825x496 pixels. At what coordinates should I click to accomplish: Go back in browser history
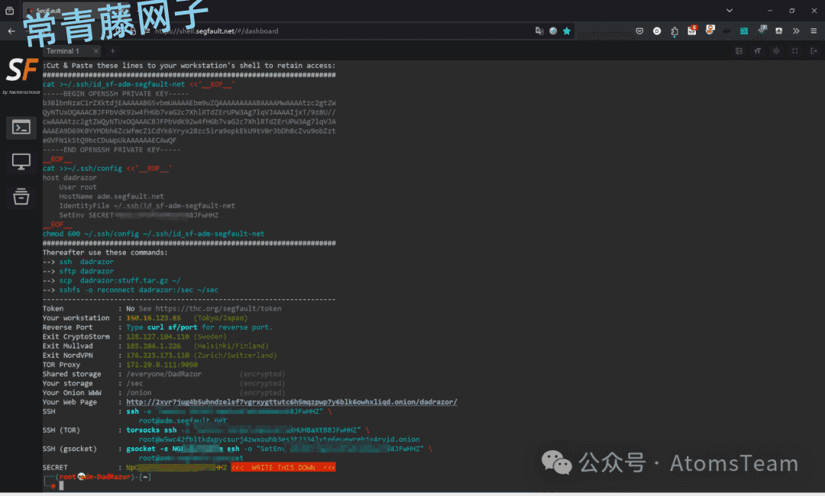pyautogui.click(x=11, y=31)
